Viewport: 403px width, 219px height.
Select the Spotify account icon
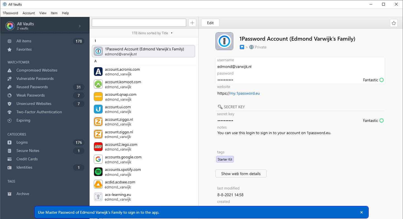click(98, 172)
